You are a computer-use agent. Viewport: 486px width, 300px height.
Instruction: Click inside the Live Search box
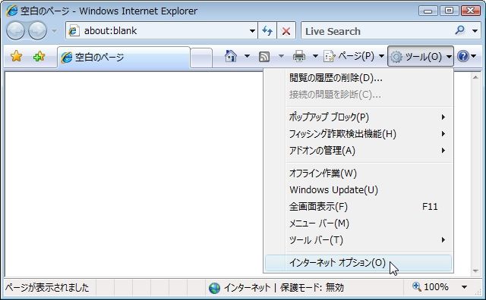(x=377, y=31)
